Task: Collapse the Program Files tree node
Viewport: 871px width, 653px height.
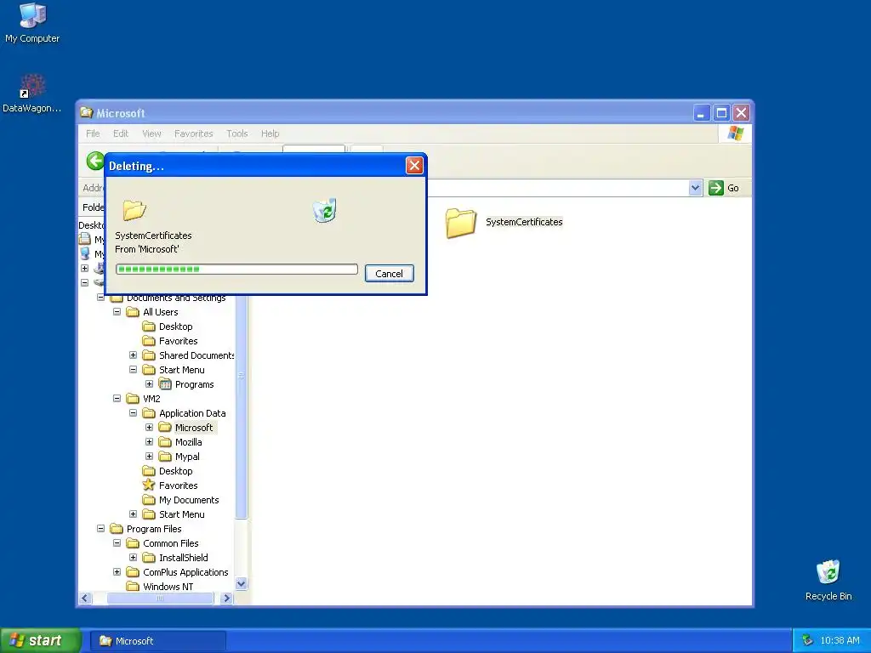Action: pos(100,528)
